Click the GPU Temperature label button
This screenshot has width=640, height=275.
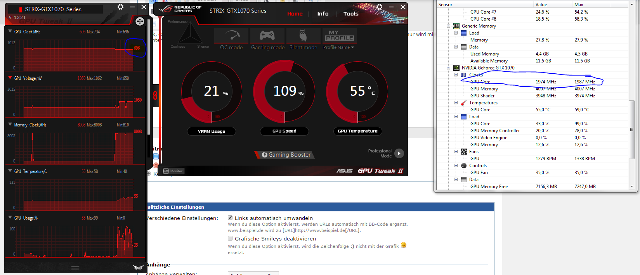click(x=358, y=131)
